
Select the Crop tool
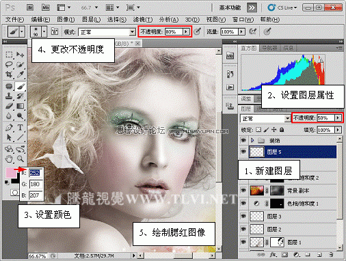tap(9, 74)
